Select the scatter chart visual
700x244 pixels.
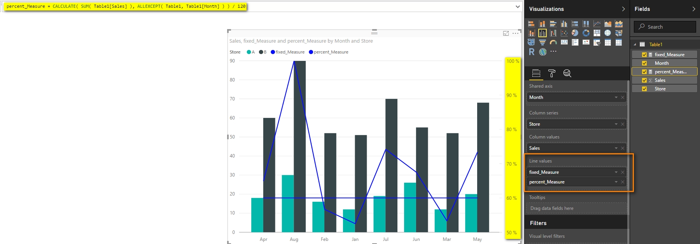tap(564, 33)
